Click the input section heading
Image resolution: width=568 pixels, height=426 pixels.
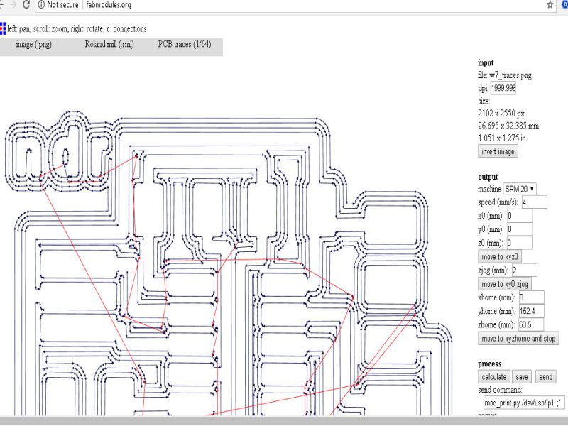click(x=486, y=63)
